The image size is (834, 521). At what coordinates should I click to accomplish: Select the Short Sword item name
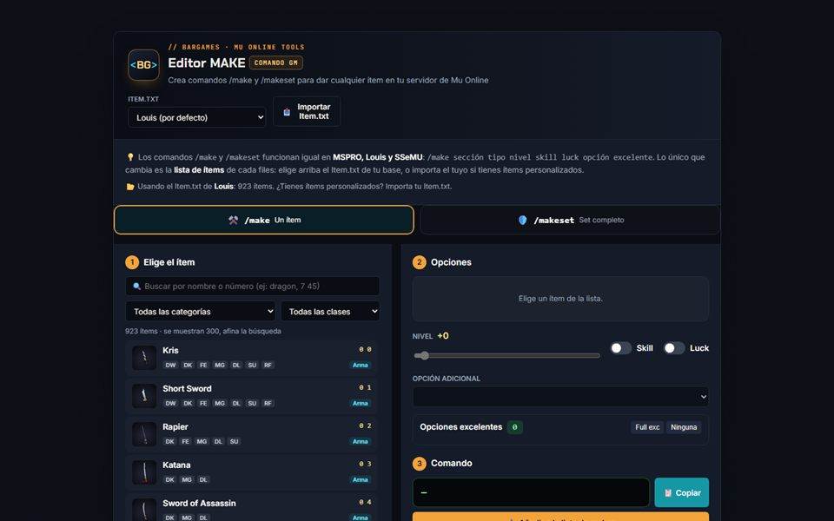pyautogui.click(x=188, y=389)
